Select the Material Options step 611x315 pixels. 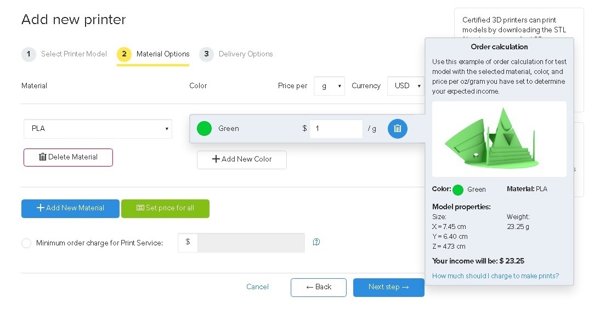(x=162, y=54)
